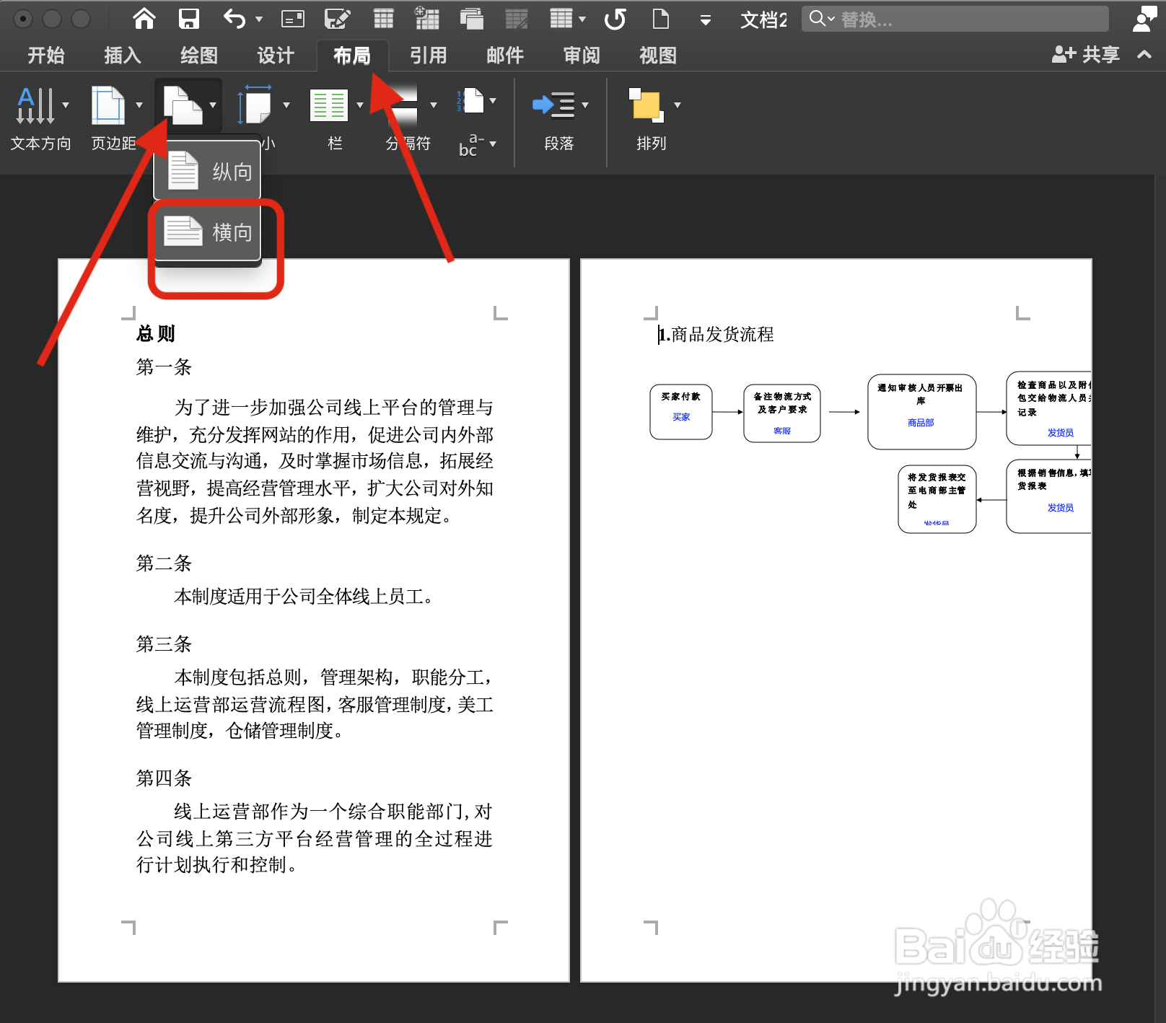Click the 页边距 margins icon
The height and width of the screenshot is (1023, 1166).
point(108,105)
